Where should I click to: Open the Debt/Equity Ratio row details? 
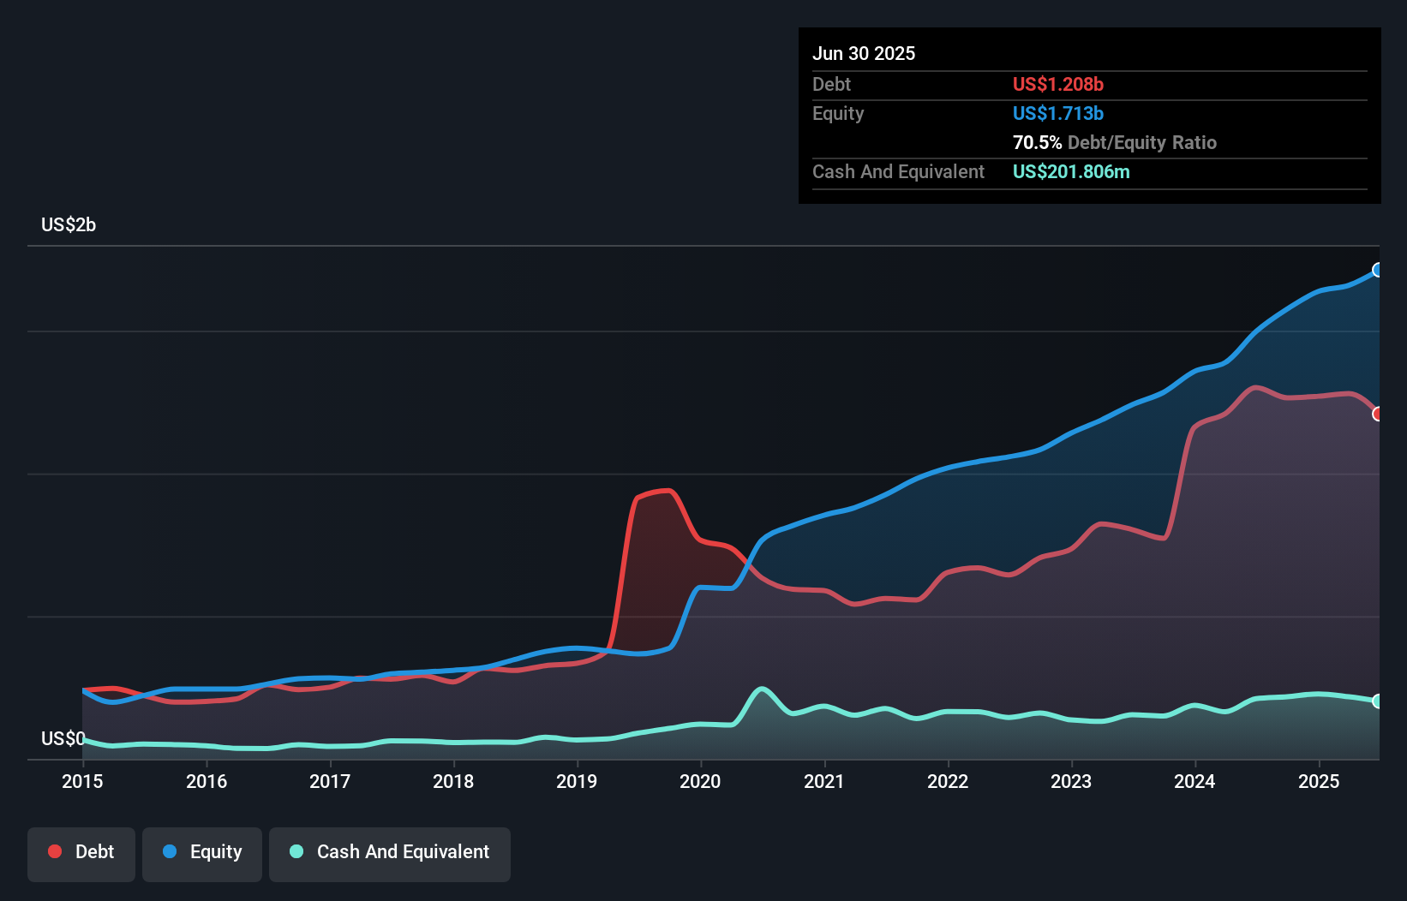1115,142
